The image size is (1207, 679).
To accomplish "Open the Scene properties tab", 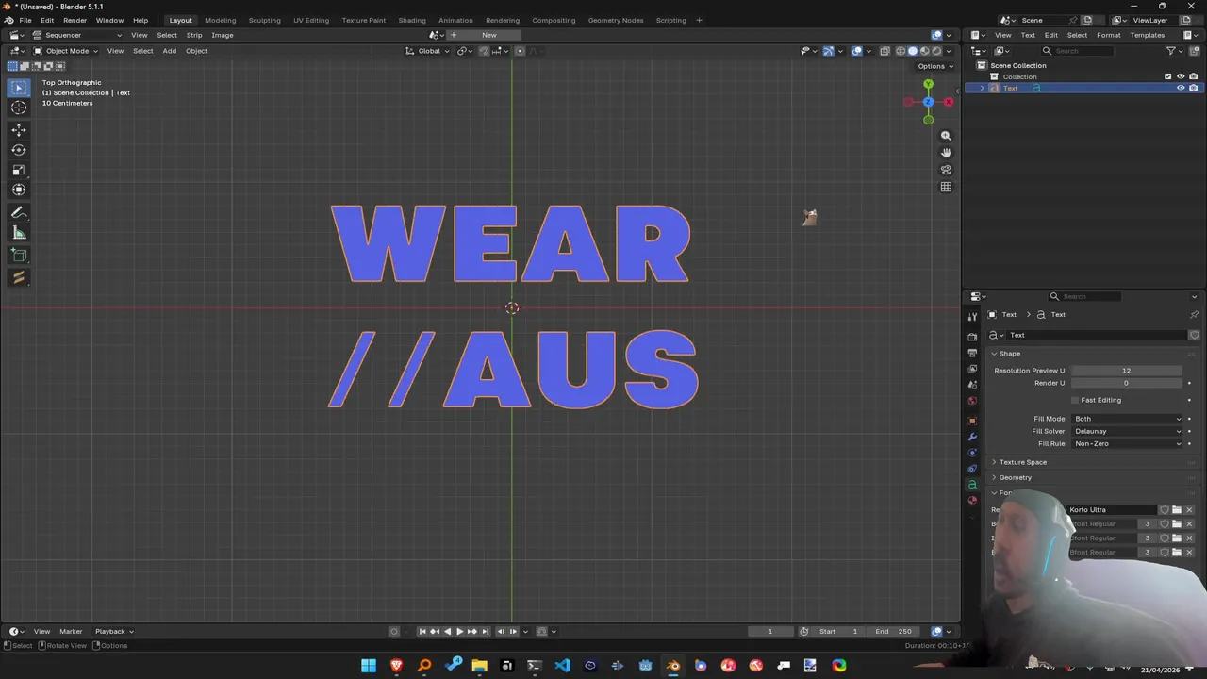I will 972,385.
